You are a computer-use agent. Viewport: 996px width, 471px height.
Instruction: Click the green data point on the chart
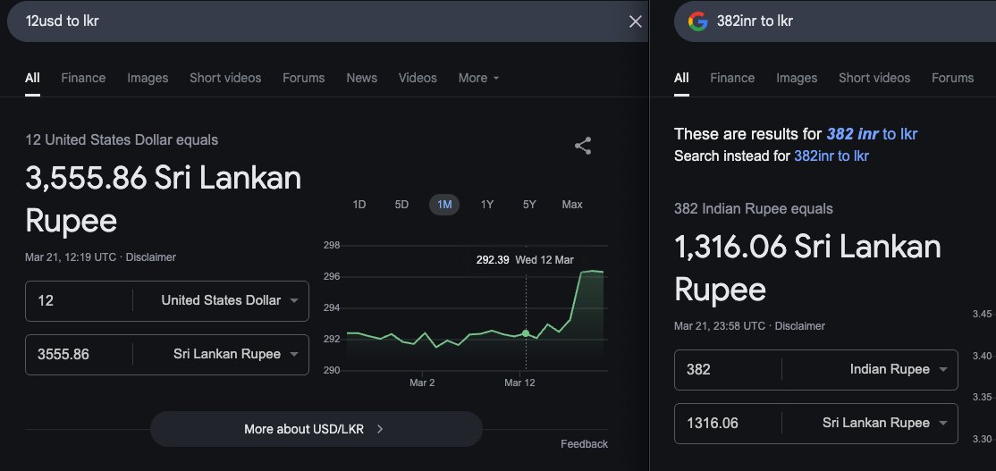coord(526,333)
